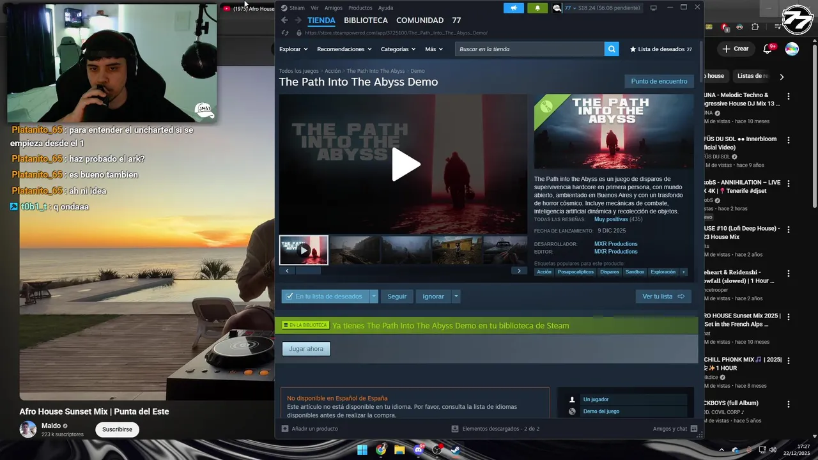
Task: Click Buscar en la tienda field
Action: (x=529, y=49)
